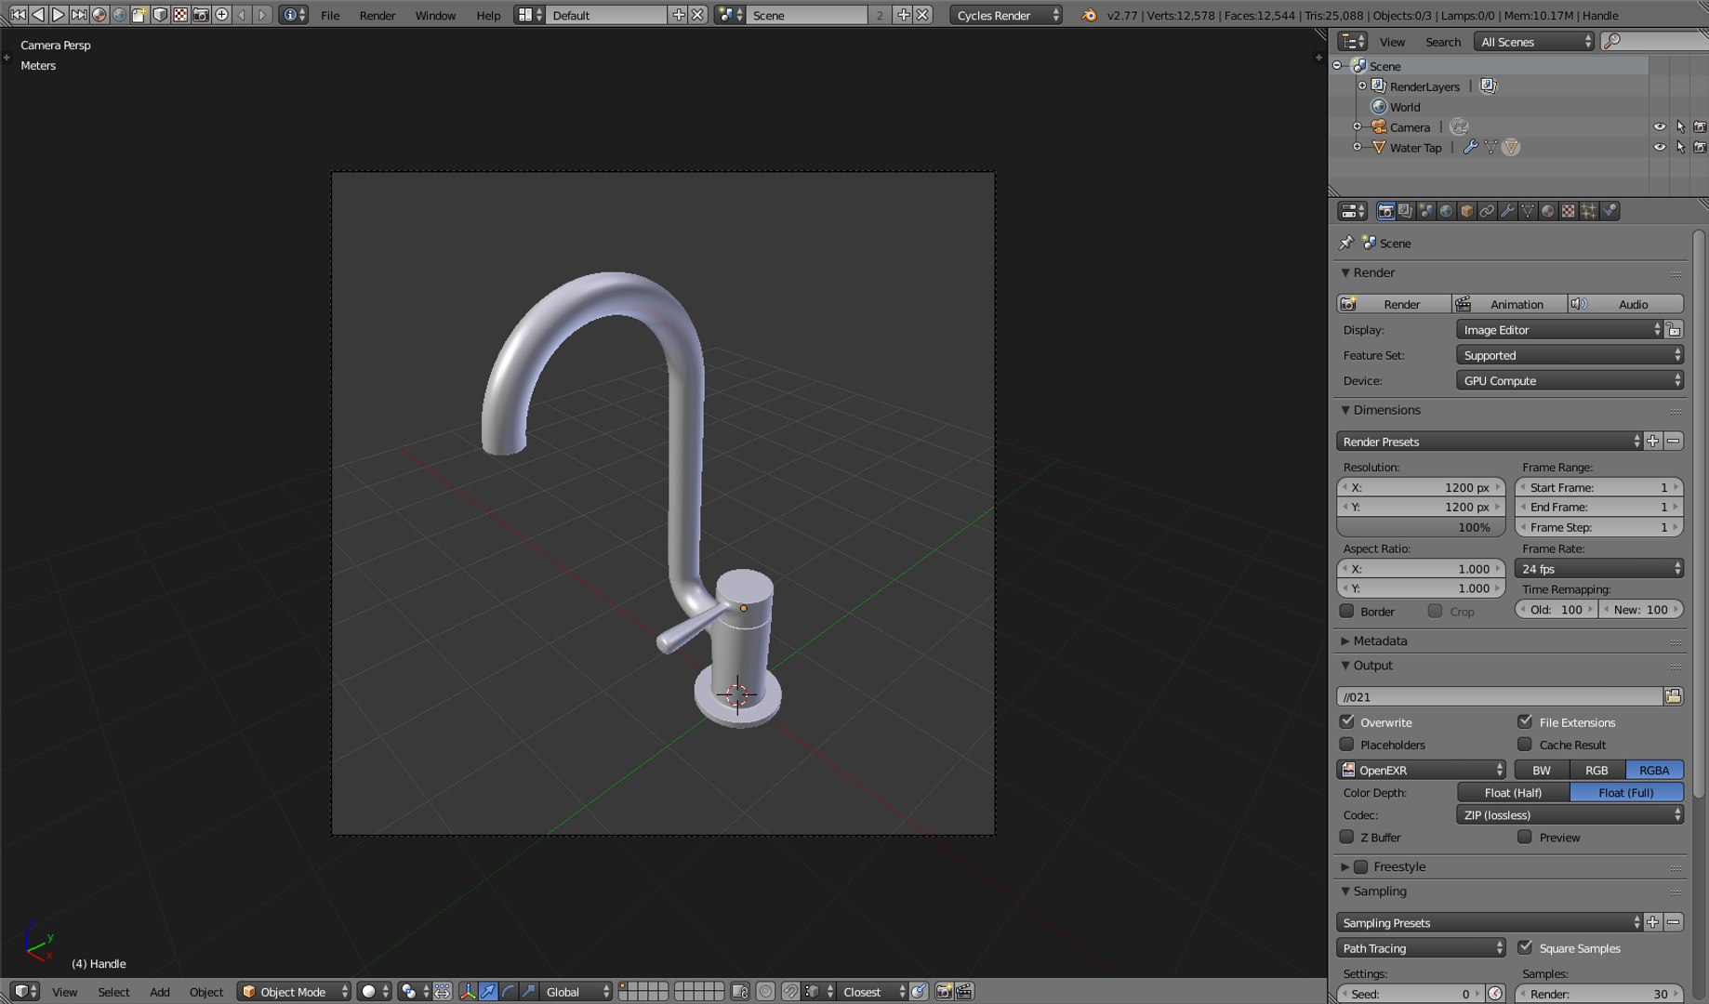
Task: Add a new screen layout with plus
Action: click(x=679, y=15)
